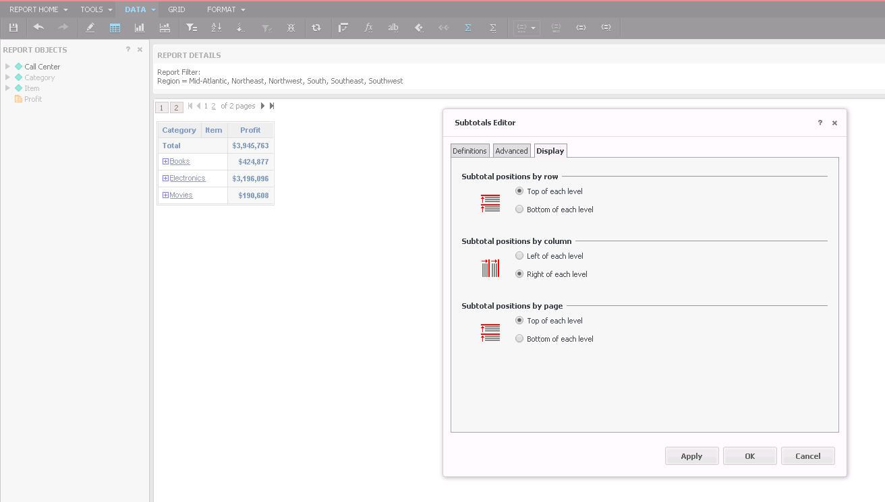The height and width of the screenshot is (502, 885).
Task: Switch to the Advanced tab
Action: coord(511,151)
